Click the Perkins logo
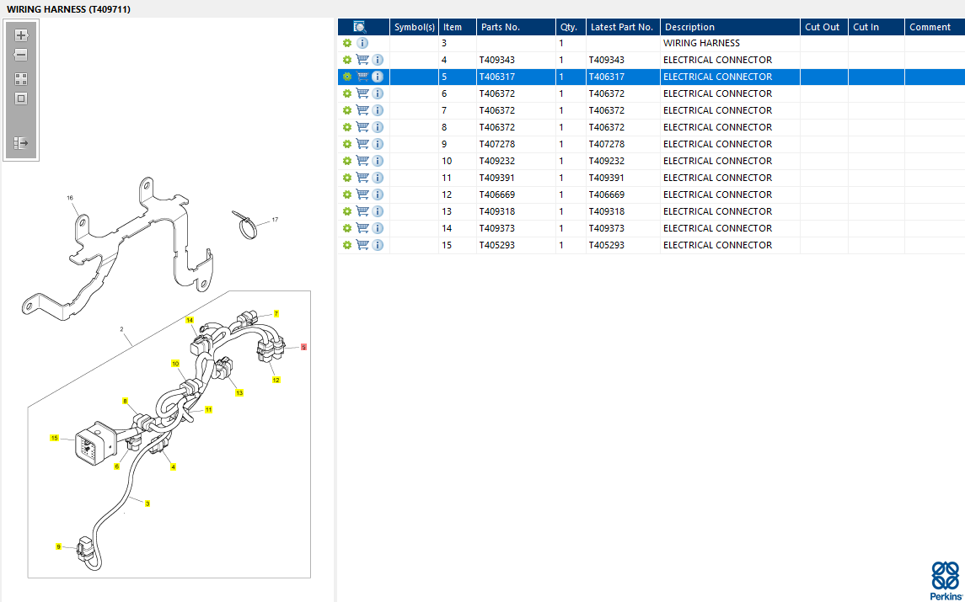Image resolution: width=965 pixels, height=602 pixels. point(945,580)
